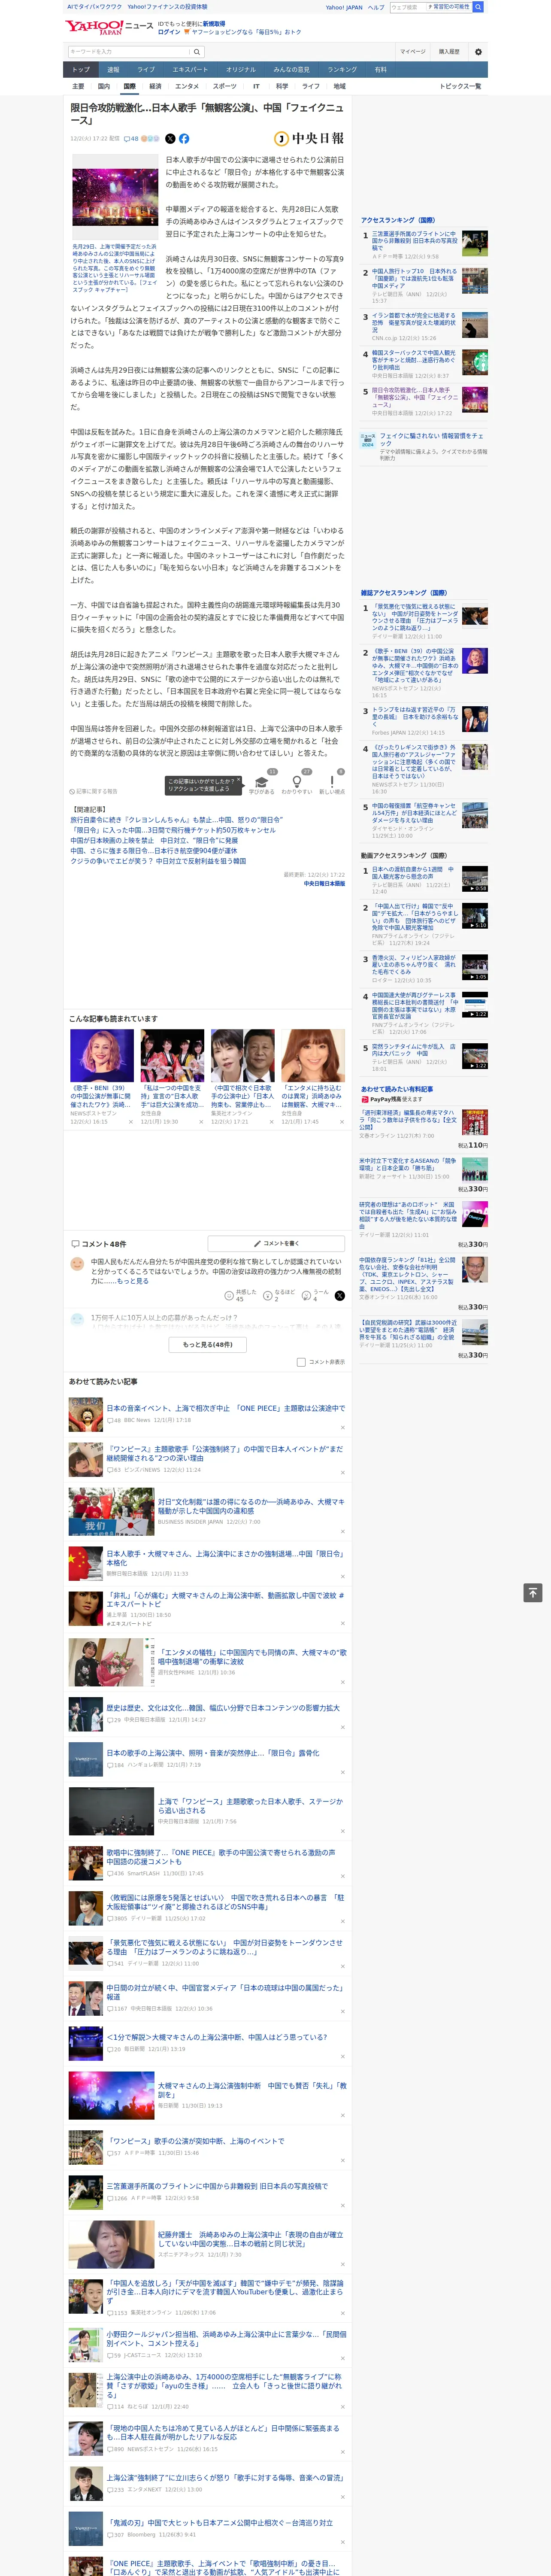The width and height of the screenshot is (551, 2576).
Task: Open the 常習犯の可能性 search dropdown
Action: (x=449, y=7)
